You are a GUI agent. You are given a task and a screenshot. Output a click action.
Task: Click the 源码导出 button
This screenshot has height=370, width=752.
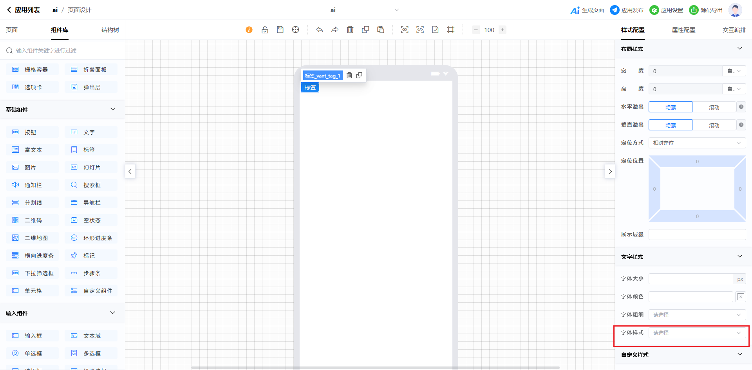point(706,10)
